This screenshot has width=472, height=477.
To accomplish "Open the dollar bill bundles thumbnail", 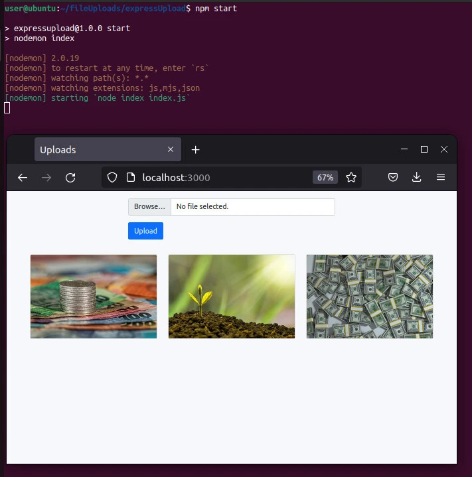I will (x=370, y=297).
